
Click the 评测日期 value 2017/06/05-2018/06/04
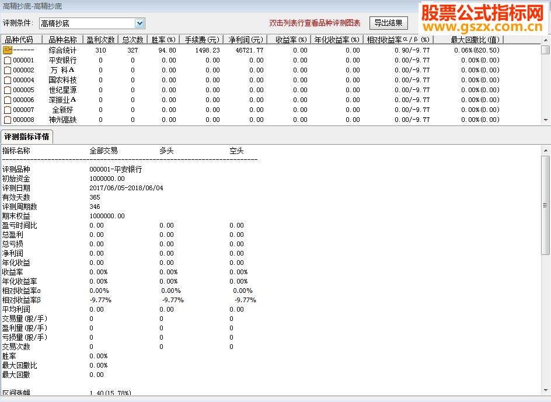click(x=126, y=188)
